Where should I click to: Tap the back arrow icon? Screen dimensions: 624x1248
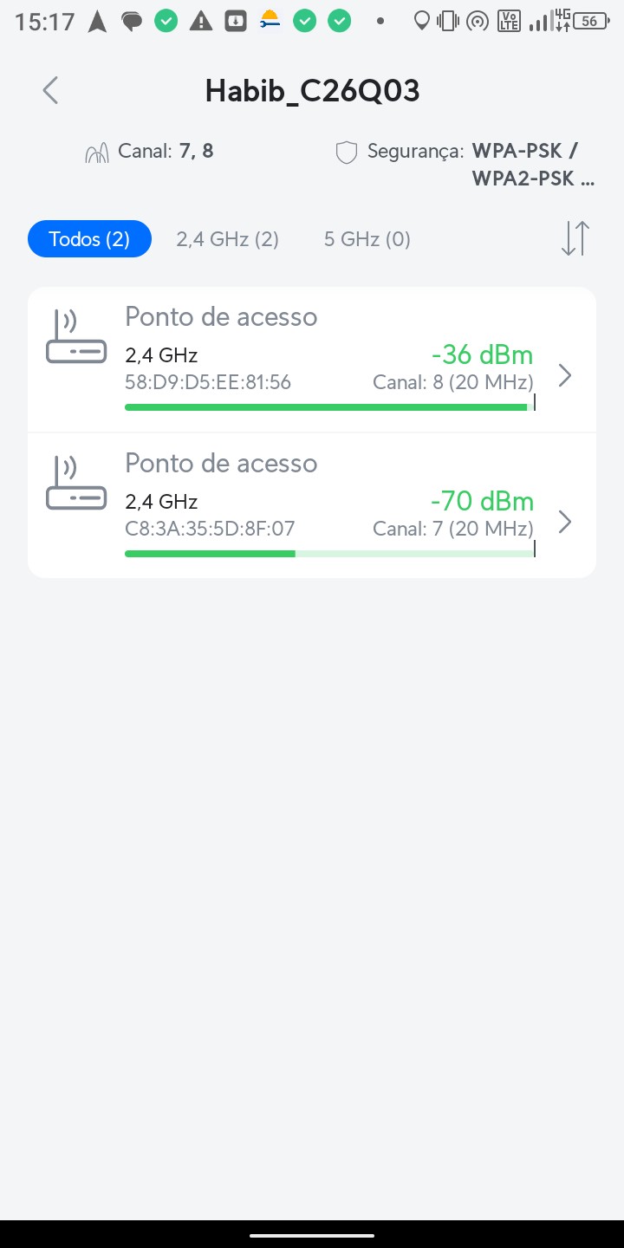click(50, 90)
